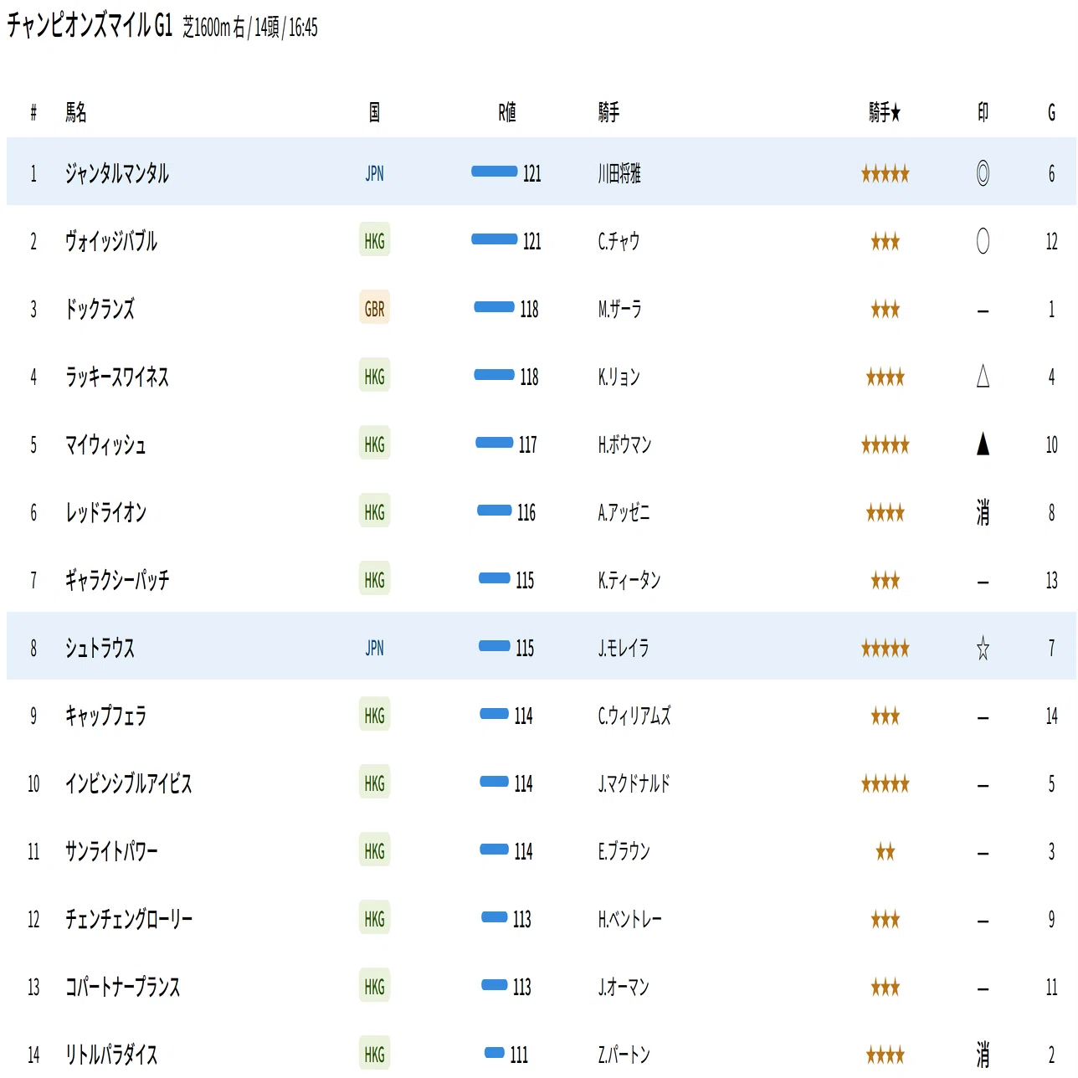Click the three-star rating of H.ベントレー

click(885, 920)
